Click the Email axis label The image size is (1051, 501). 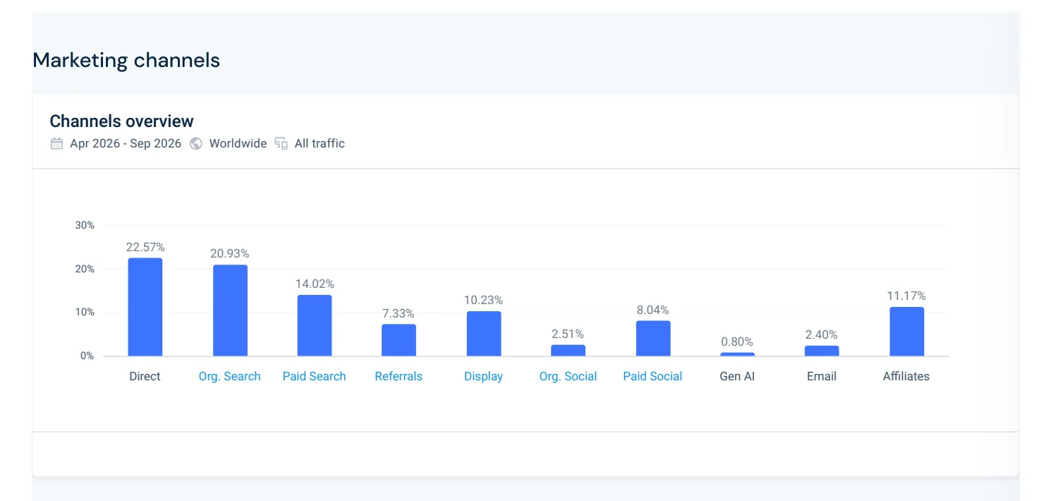click(822, 376)
